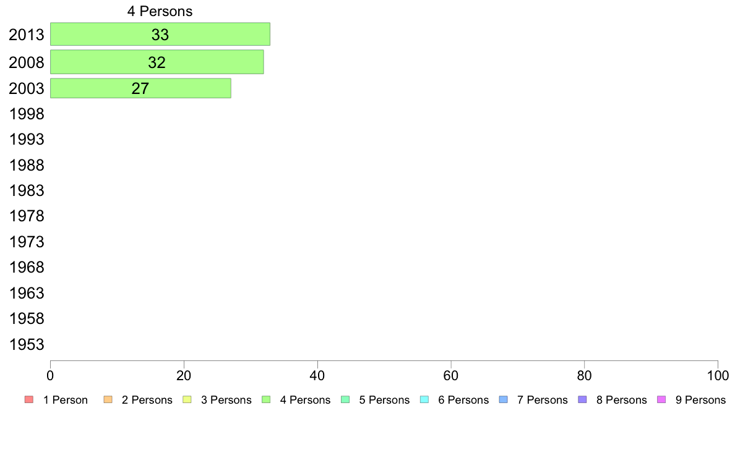Viewport: 735px width, 455px height.
Task: Click the 1973 year axis label
Action: coord(27,242)
